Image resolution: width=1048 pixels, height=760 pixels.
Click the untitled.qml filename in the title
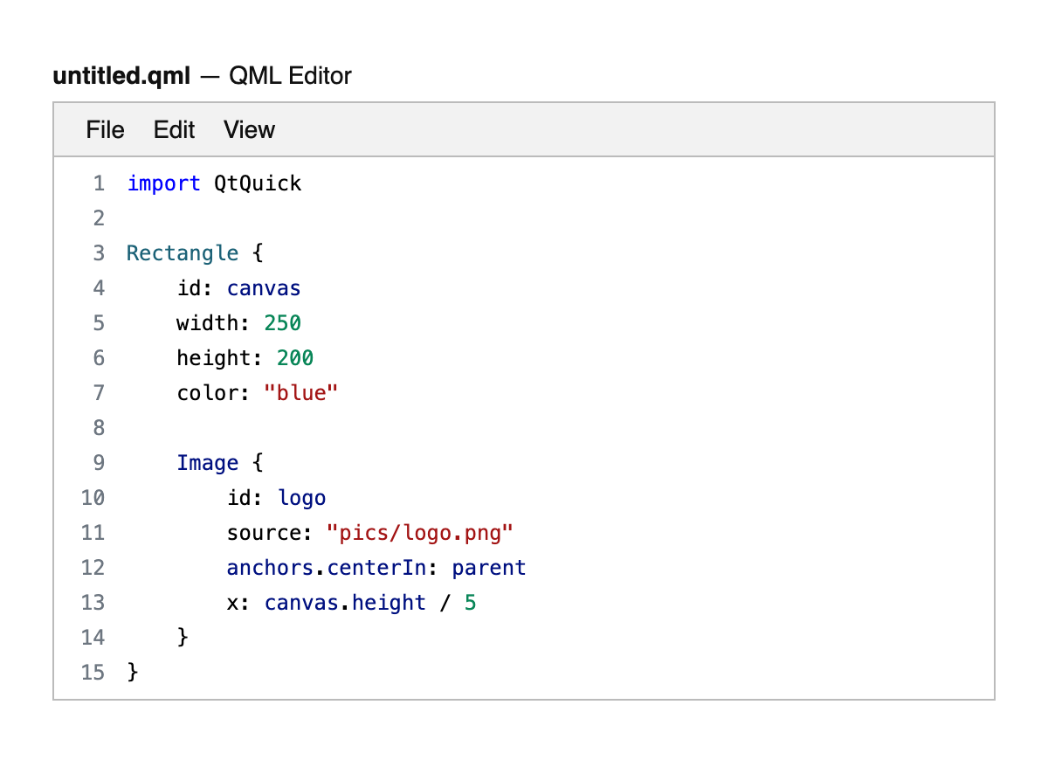(x=121, y=76)
